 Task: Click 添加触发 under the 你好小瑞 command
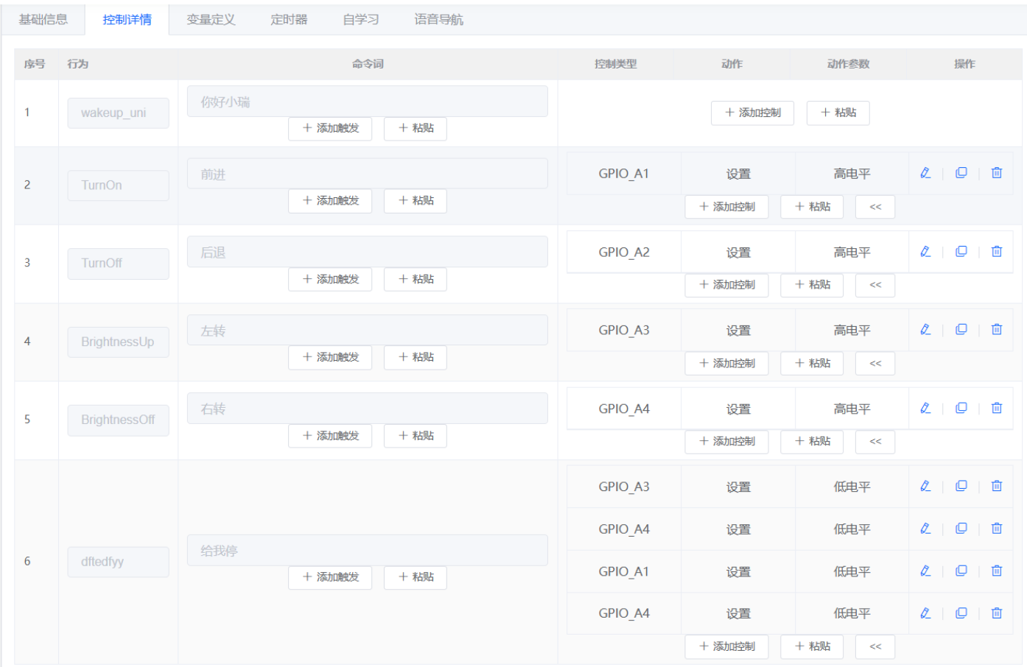tap(330, 128)
